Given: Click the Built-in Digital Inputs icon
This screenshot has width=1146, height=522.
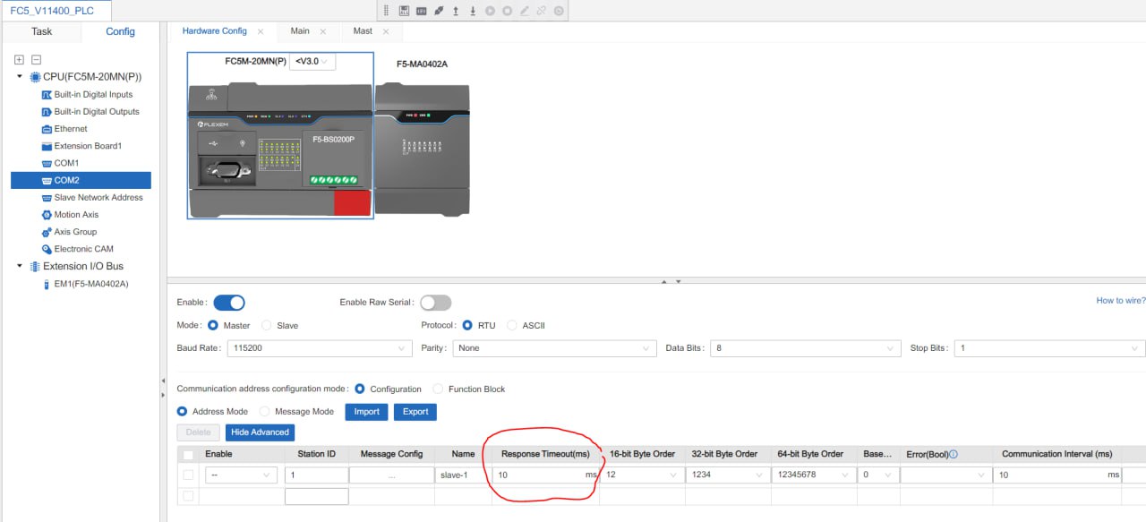Looking at the screenshot, I should pos(47,95).
